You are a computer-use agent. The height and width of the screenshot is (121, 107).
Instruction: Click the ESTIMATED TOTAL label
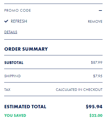point(25,107)
